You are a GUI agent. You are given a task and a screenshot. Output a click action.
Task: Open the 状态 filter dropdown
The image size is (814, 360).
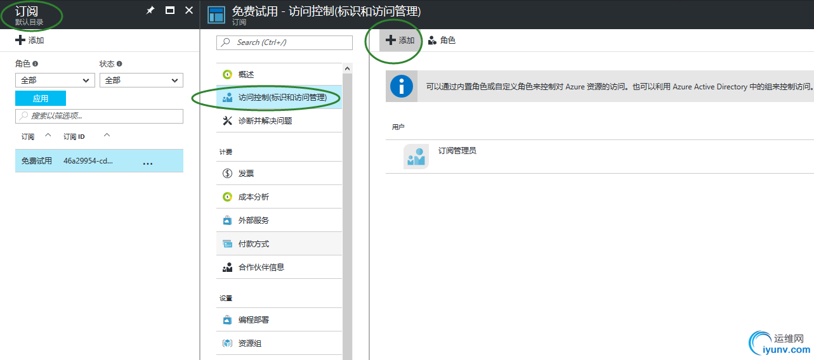[x=141, y=80]
